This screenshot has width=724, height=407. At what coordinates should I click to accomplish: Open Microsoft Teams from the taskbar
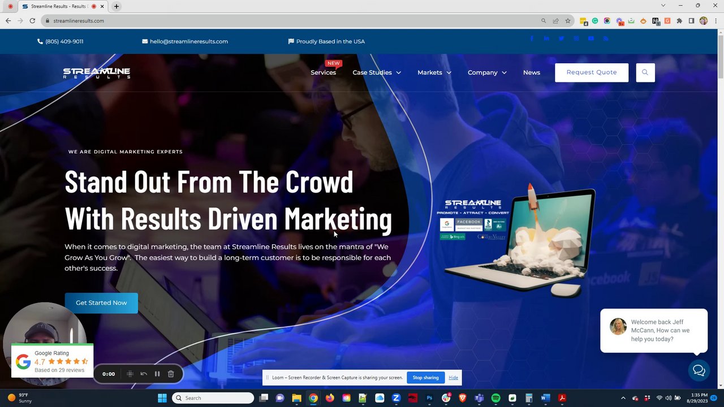coord(479,398)
